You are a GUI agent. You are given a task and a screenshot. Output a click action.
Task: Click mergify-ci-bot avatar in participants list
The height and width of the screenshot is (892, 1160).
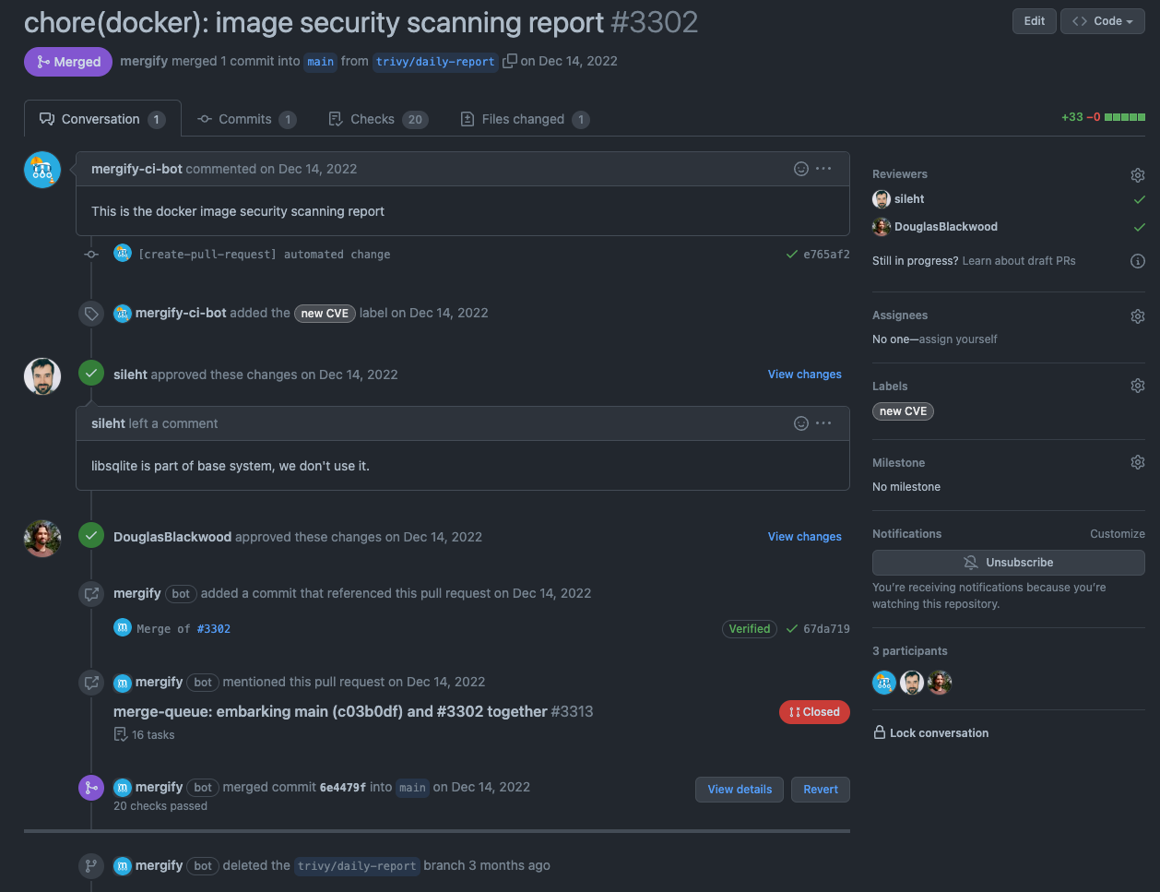tap(884, 683)
